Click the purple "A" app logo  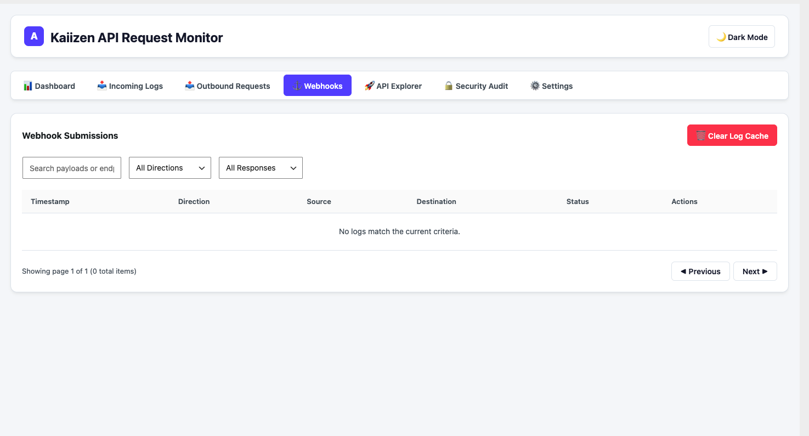tap(34, 36)
